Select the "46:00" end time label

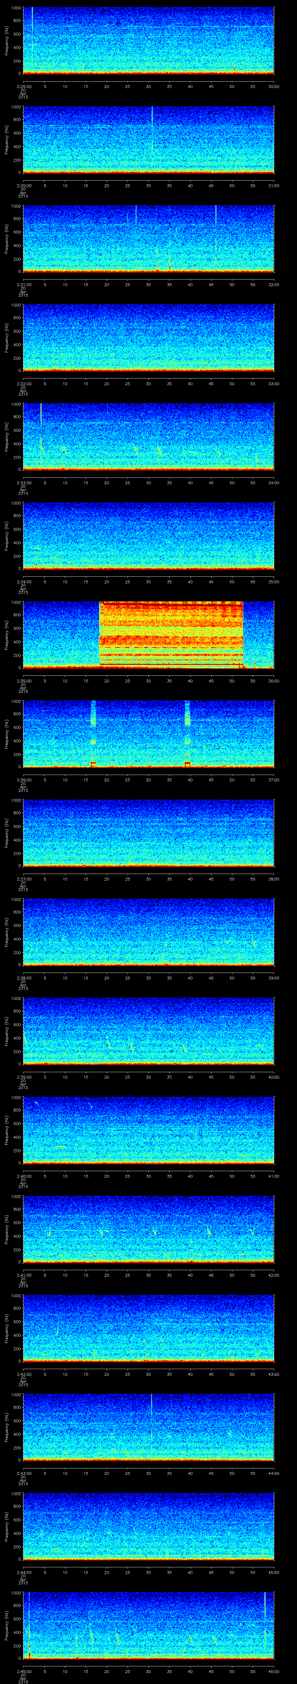274,1671
